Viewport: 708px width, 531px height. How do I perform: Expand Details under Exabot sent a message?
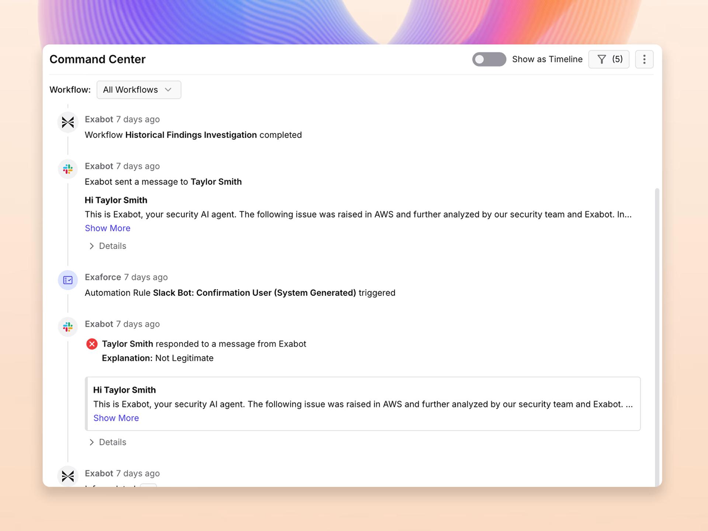pos(108,246)
